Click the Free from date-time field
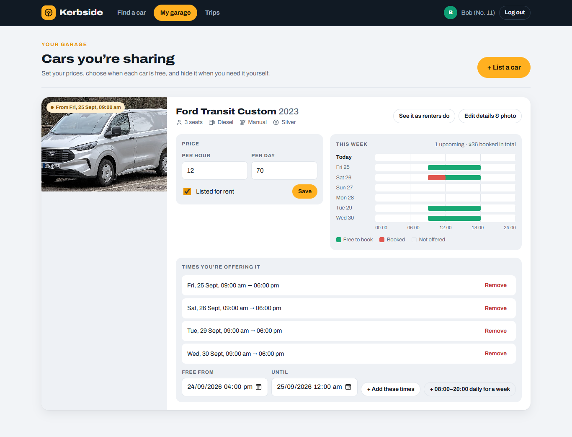 (x=224, y=387)
